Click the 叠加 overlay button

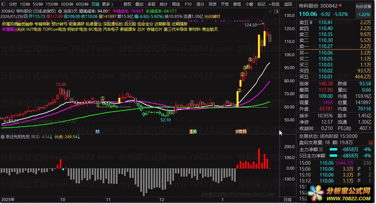pos(139,4)
